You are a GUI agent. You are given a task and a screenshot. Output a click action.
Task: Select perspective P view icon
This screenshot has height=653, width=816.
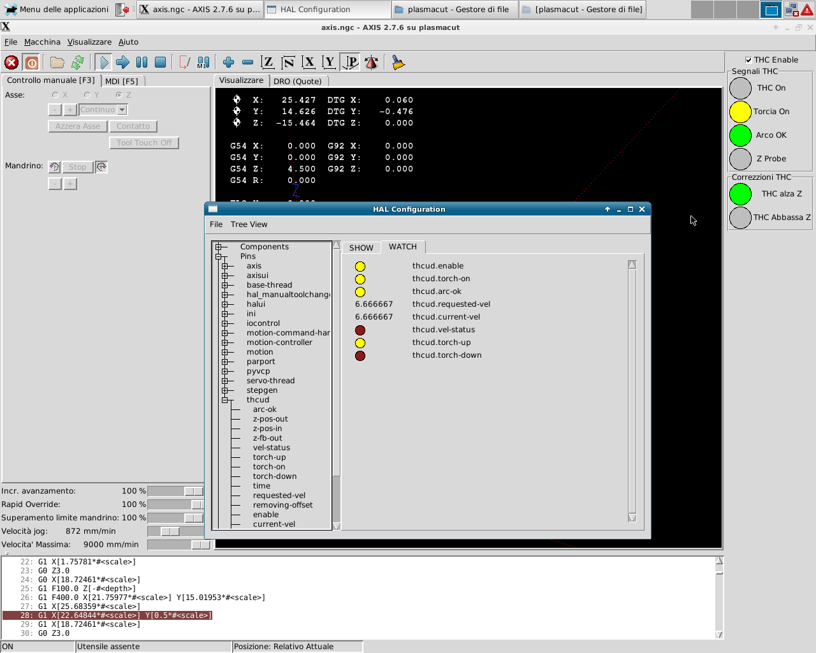350,62
